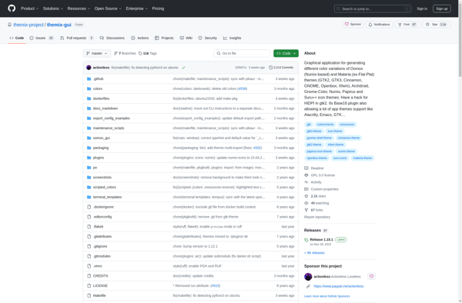Click the commit status check mark

coord(183,68)
